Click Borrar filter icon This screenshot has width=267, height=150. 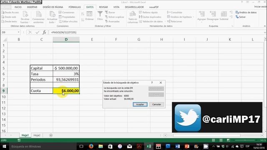(x=106, y=12)
